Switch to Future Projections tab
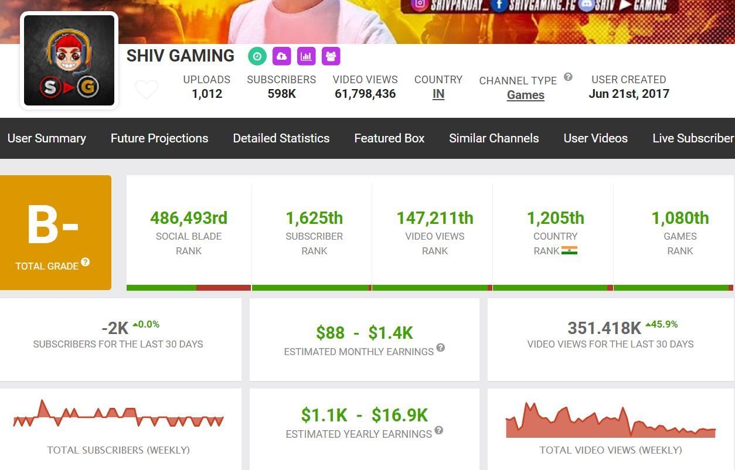 (x=159, y=138)
